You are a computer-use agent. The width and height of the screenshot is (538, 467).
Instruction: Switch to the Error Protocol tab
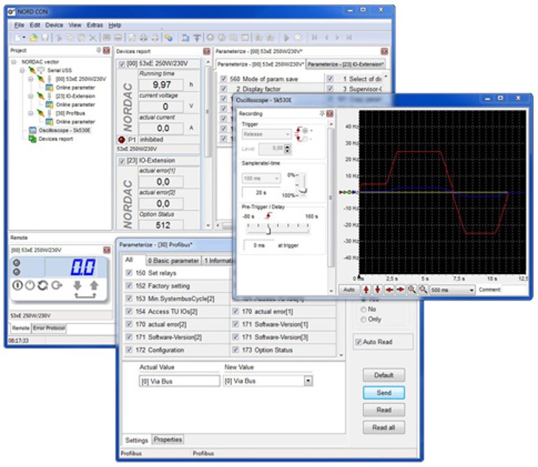click(x=49, y=329)
